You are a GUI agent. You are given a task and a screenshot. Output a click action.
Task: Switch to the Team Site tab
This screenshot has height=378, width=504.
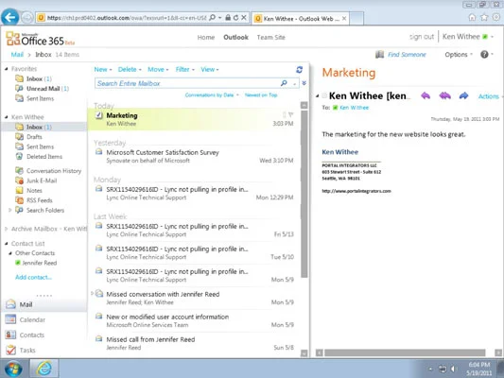point(271,37)
